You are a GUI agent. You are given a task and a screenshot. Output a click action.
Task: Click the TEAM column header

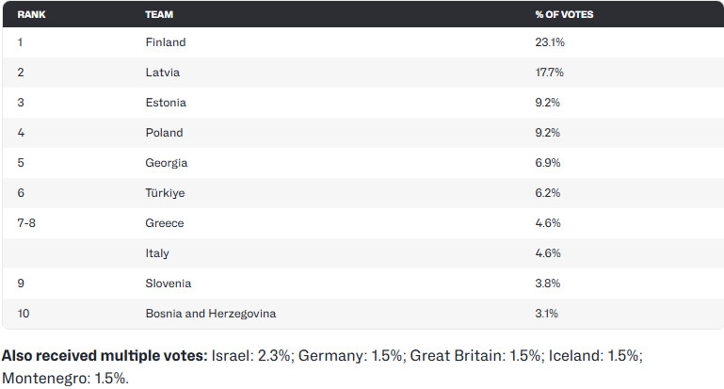pos(158,15)
